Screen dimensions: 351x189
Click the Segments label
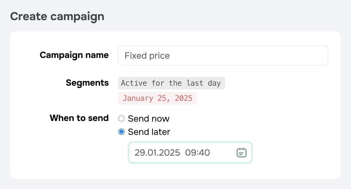[x=87, y=83]
